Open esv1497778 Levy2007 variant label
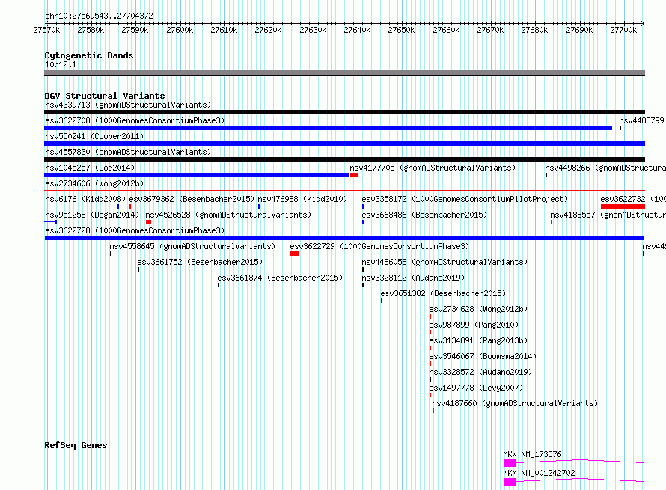 476,388
